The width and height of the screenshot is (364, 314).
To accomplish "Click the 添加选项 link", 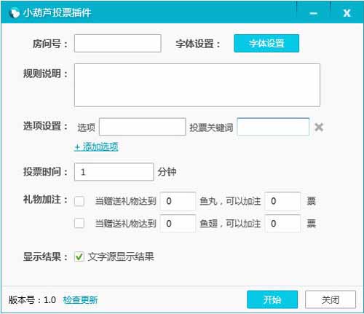I will tap(96, 146).
